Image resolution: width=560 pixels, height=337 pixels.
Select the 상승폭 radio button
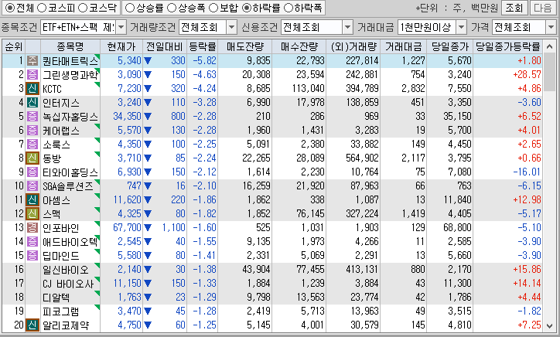172,8
